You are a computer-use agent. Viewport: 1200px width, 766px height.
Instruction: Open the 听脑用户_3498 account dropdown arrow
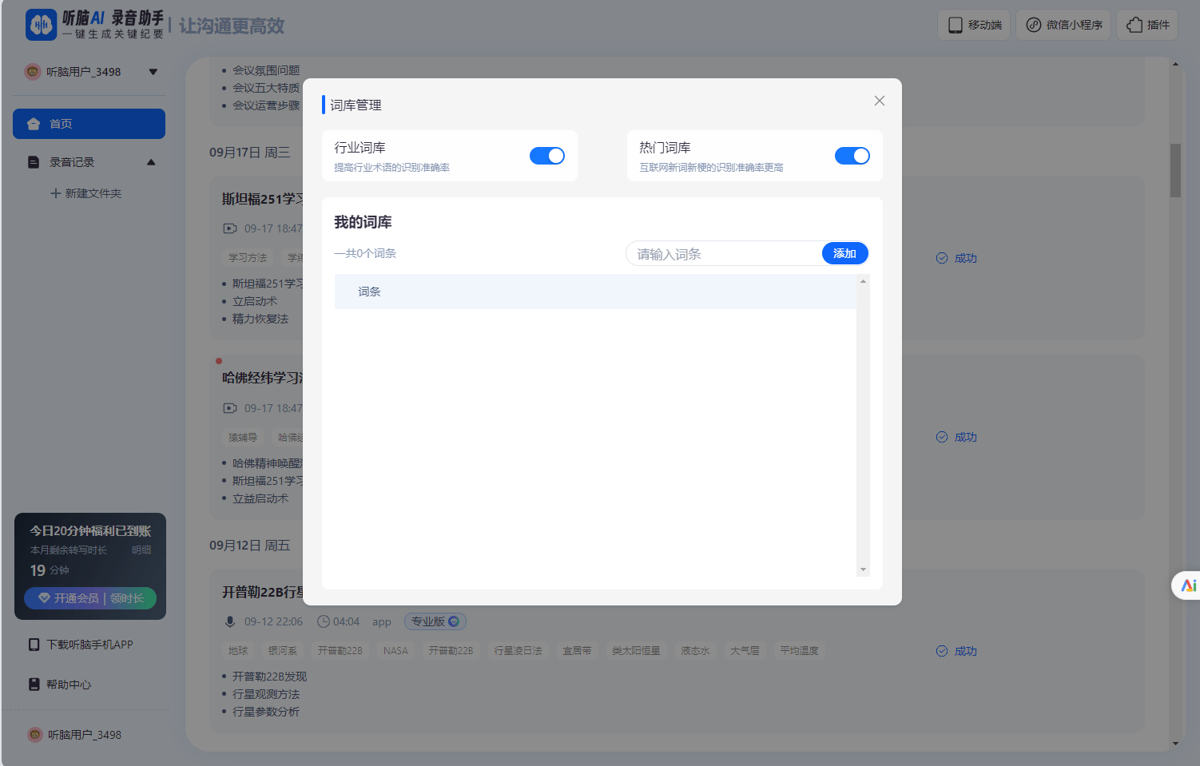pos(153,72)
